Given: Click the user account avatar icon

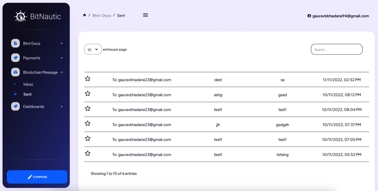Looking at the screenshot, I should coord(309,16).
